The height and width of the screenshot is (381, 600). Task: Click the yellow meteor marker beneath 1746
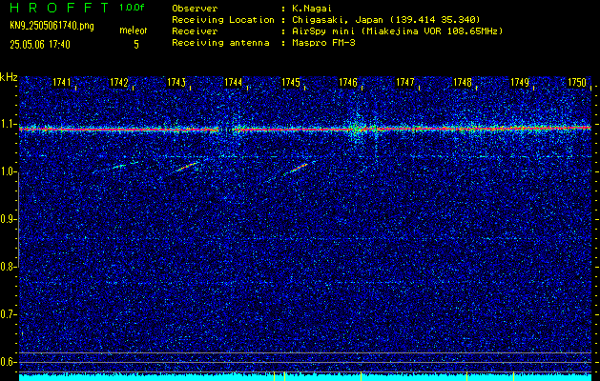(x=361, y=376)
